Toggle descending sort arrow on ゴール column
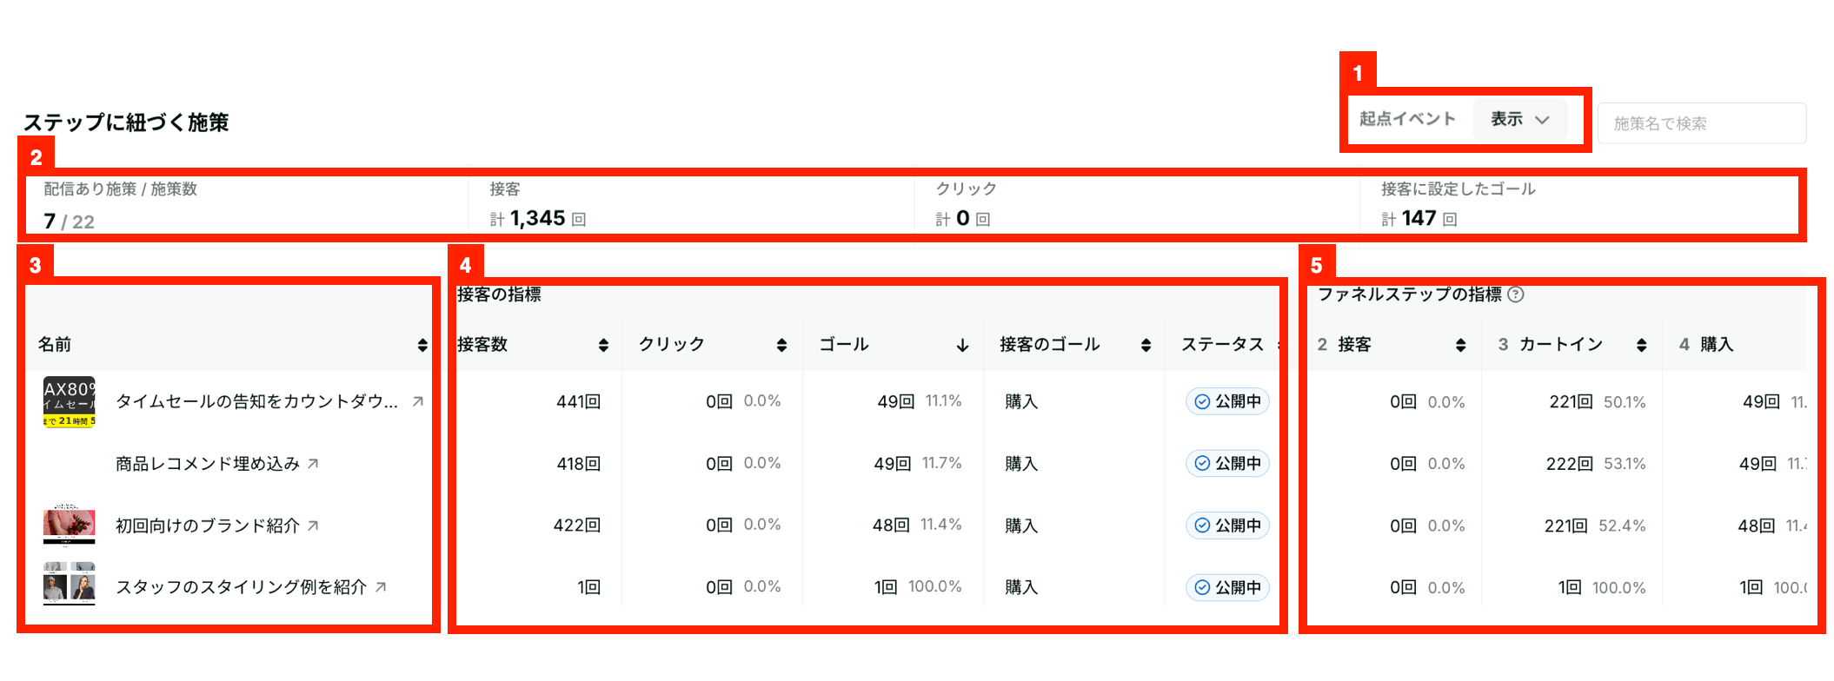Screen dimensions: 1834x681 [x=962, y=345]
